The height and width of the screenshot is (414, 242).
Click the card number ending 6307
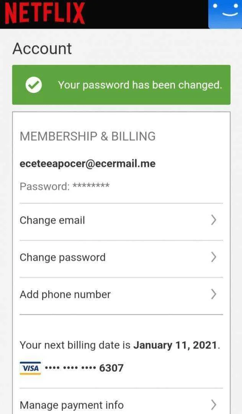84,368
